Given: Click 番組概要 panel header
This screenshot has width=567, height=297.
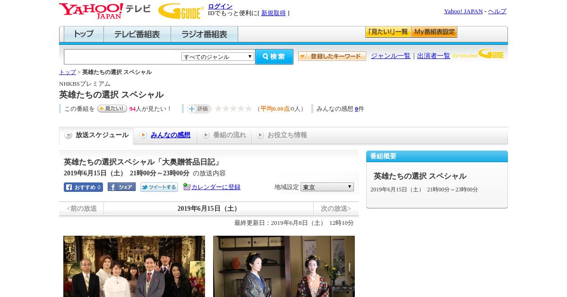Looking at the screenshot, I should point(437,157).
